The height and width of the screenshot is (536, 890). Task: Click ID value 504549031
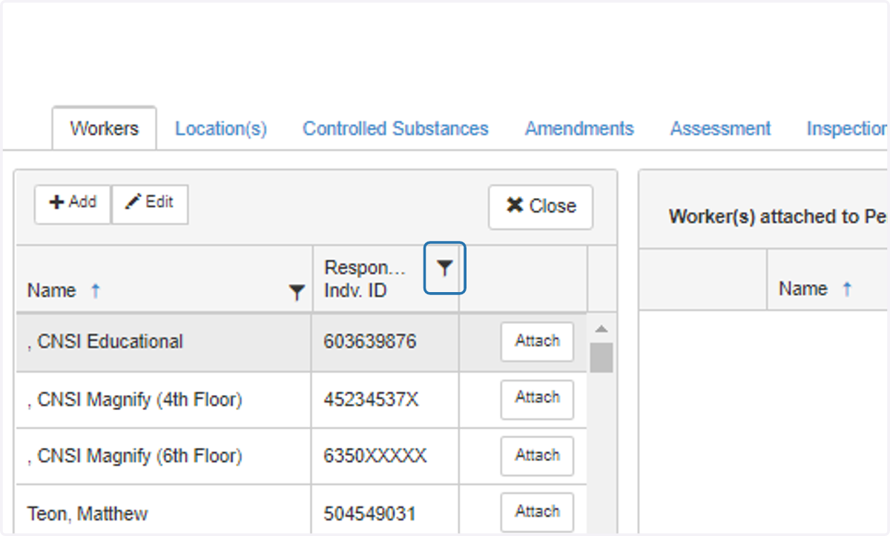click(x=369, y=513)
